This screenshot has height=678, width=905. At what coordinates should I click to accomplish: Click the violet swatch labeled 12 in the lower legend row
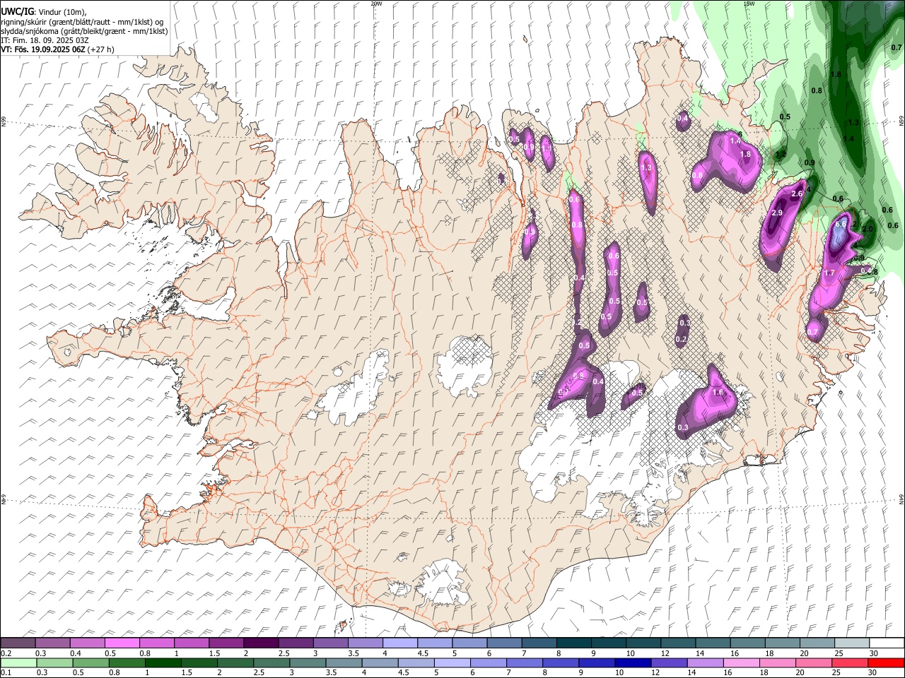point(670,663)
